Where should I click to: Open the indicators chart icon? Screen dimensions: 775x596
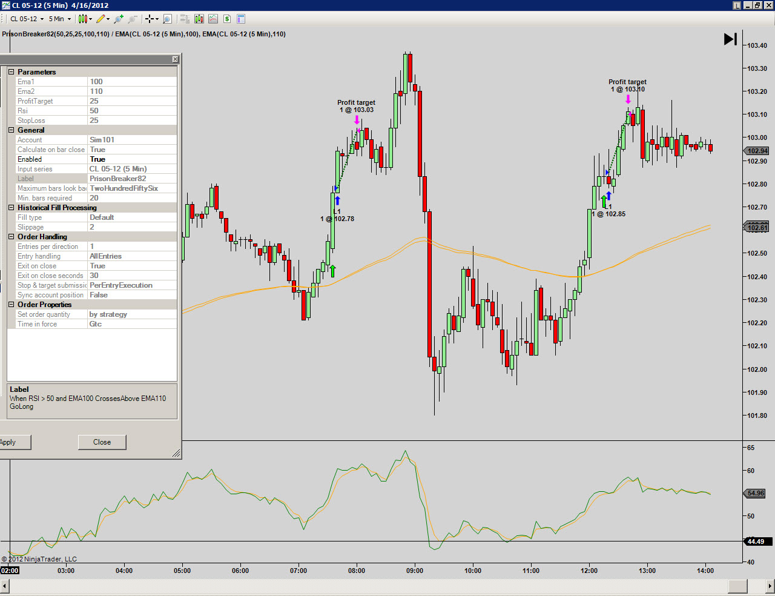click(213, 19)
